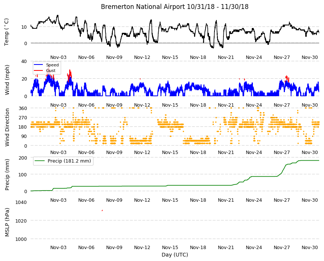Click Nov-15 tick under the temperature plot
This screenshot has height=261, width=324.
coord(170,57)
